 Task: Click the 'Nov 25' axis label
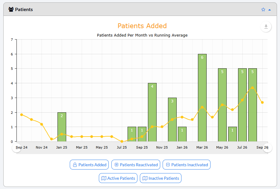click(162, 147)
